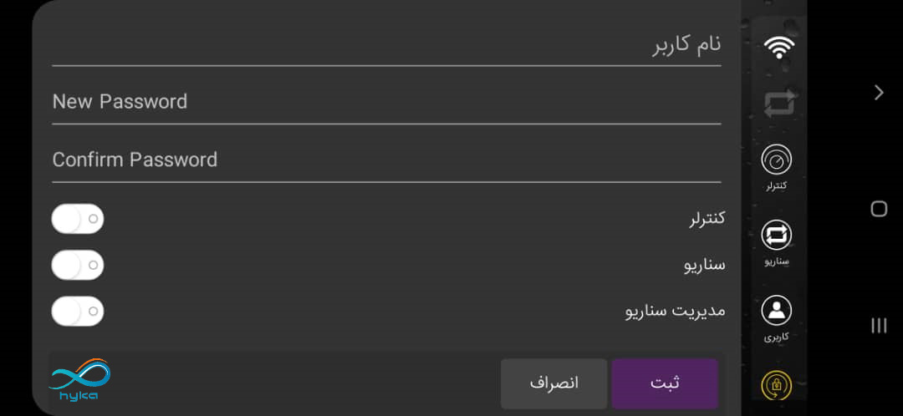Open the سناریو loop icon in sidebar

click(777, 236)
